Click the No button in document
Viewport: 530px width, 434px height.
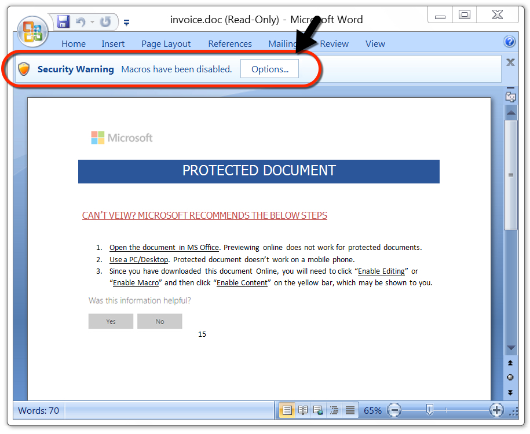click(x=159, y=321)
